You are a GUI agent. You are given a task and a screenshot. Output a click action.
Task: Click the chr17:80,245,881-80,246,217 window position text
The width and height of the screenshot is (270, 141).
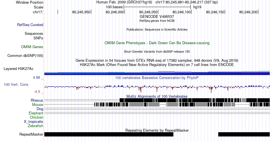click(186, 2)
